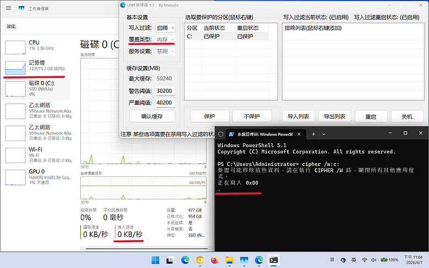Click the 关机 button in UWF manager
429x268 pixels.
(407, 116)
